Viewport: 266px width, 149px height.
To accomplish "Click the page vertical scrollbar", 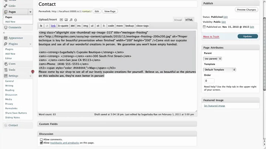I will pos(264,54).
